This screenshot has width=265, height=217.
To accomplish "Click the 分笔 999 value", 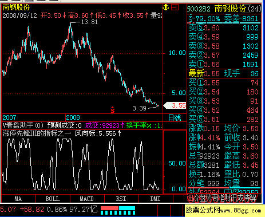I will (204, 183).
